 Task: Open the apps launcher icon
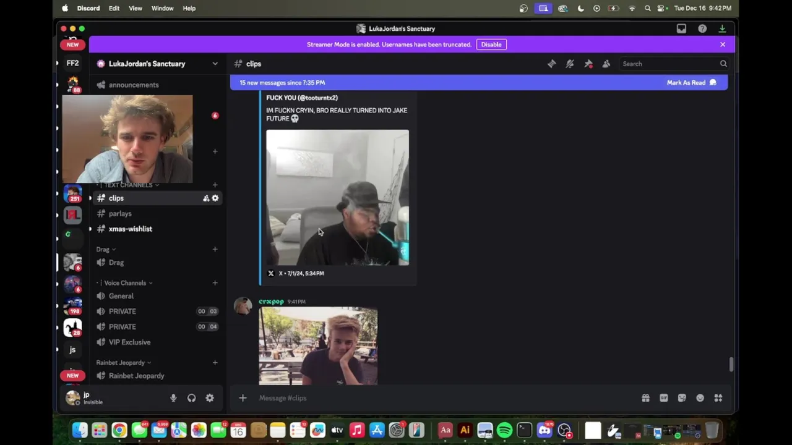pos(718,398)
